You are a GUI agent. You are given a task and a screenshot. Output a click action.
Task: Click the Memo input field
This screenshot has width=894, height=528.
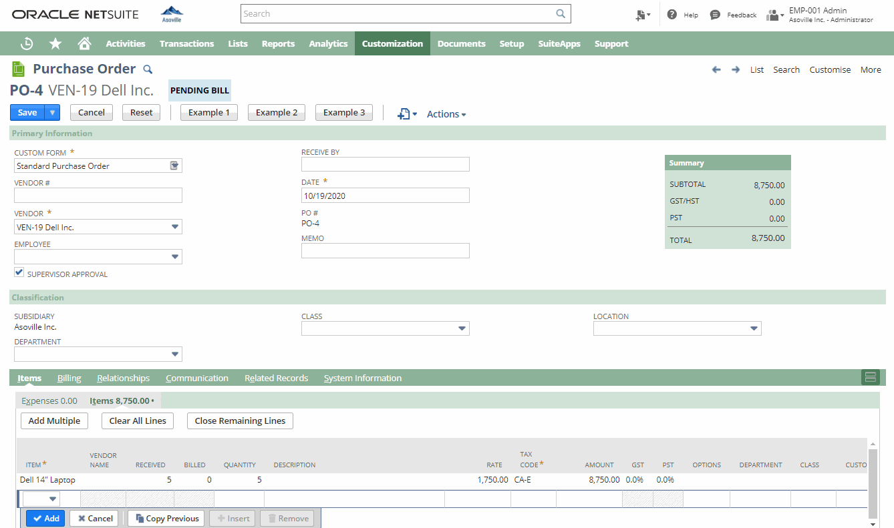(386, 250)
